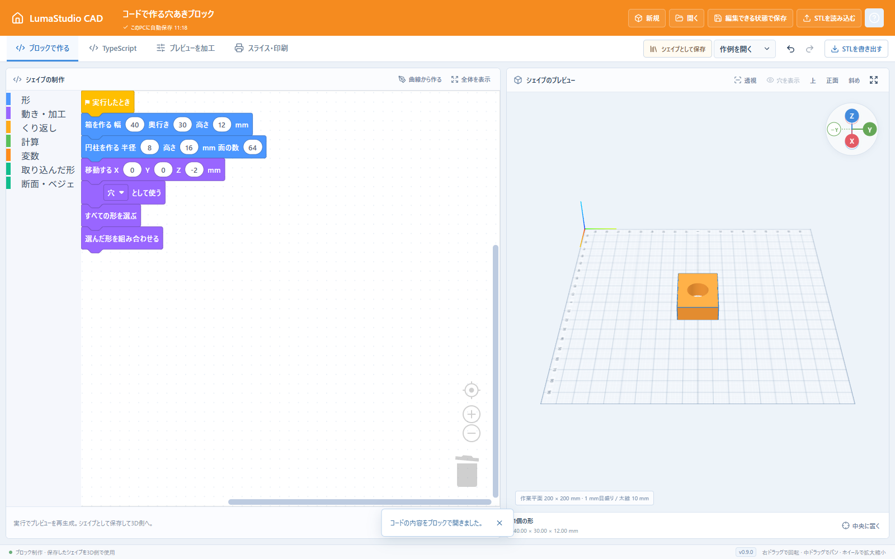The width and height of the screenshot is (895, 559).
Task: Click the X axis on the view gizmo
Action: tap(852, 141)
